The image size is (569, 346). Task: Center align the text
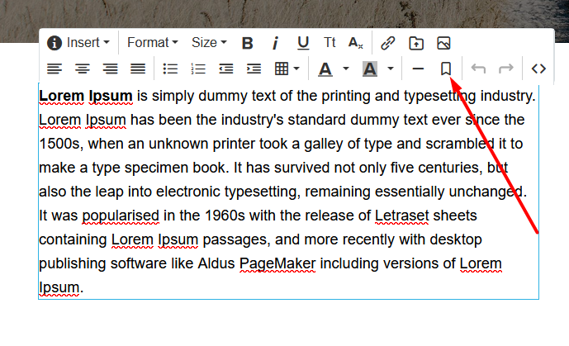coord(83,69)
